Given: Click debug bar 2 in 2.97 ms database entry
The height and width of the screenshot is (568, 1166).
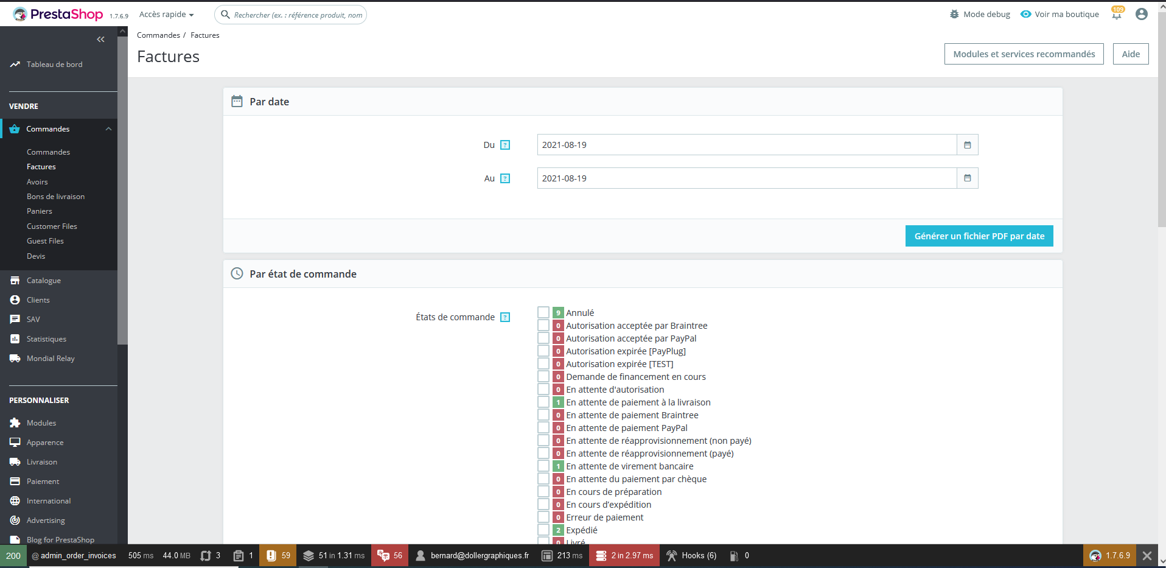Looking at the screenshot, I should tap(624, 556).
